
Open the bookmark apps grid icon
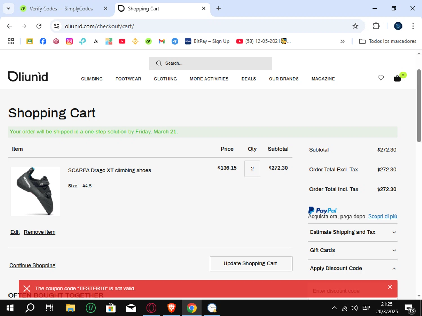tap(11, 41)
